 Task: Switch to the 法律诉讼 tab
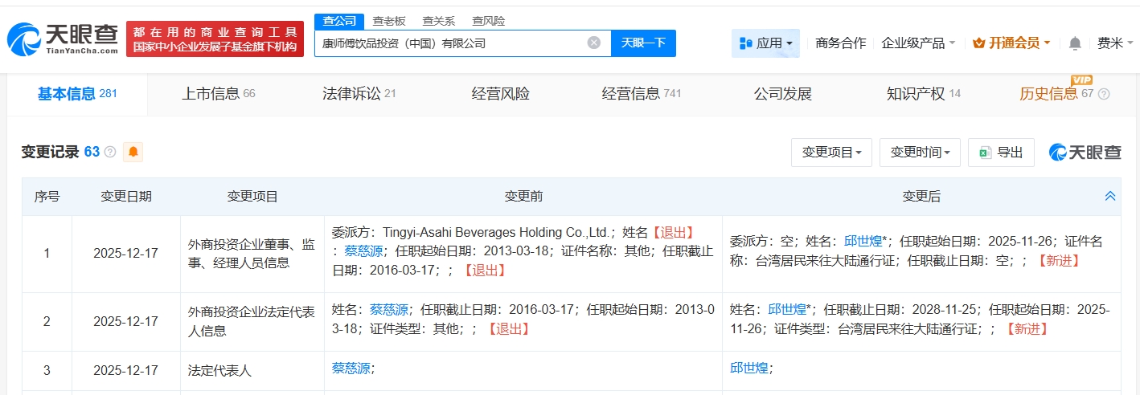(x=359, y=94)
